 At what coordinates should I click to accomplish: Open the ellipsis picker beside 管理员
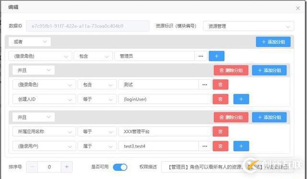pyautogui.click(x=201, y=56)
